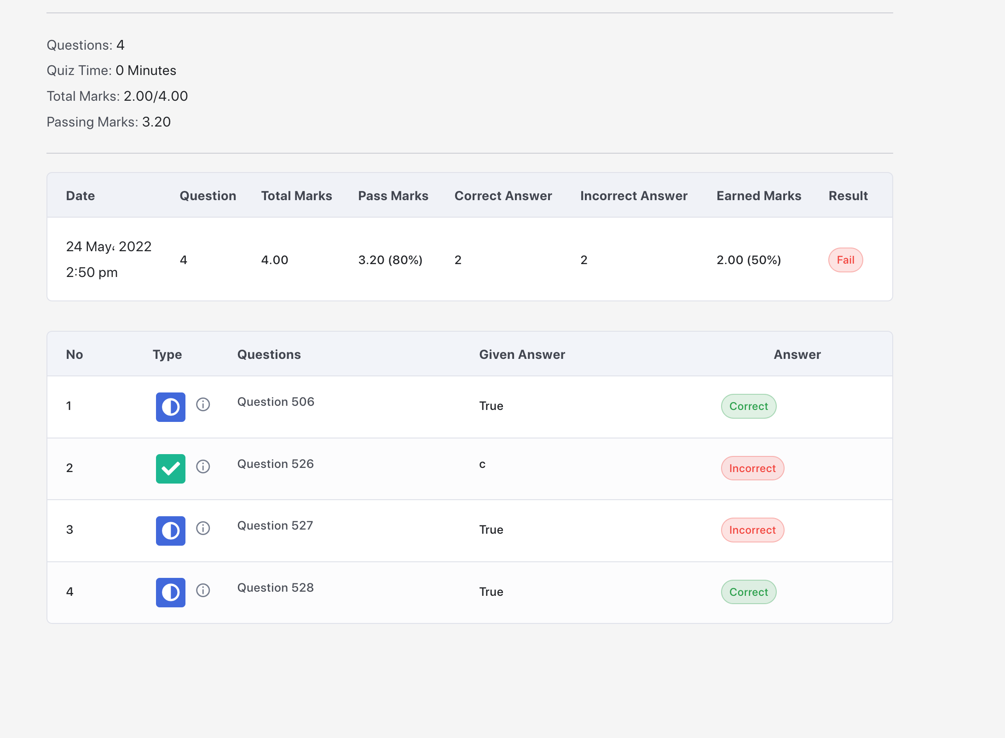Click the Earned Marks column header
The image size is (1005, 738).
coord(759,196)
